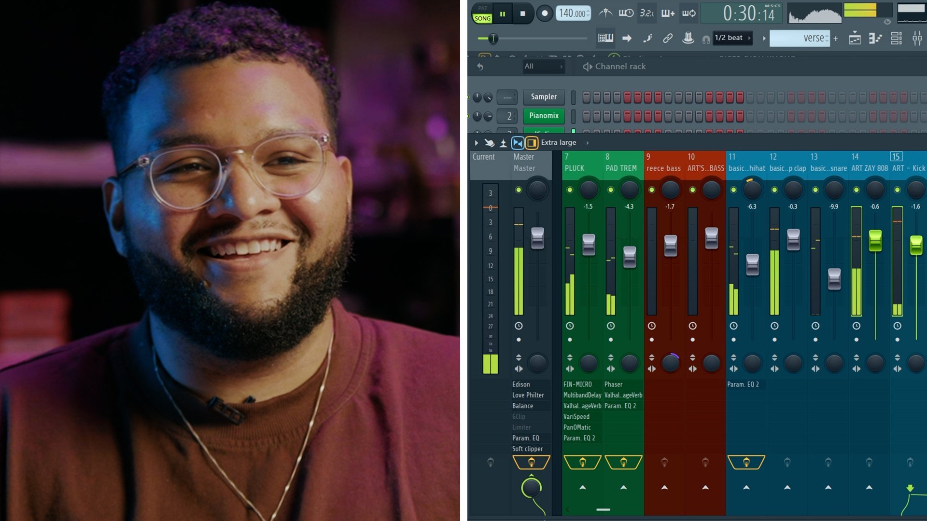
Task: Select the Love Philter effect slot
Action: point(528,395)
